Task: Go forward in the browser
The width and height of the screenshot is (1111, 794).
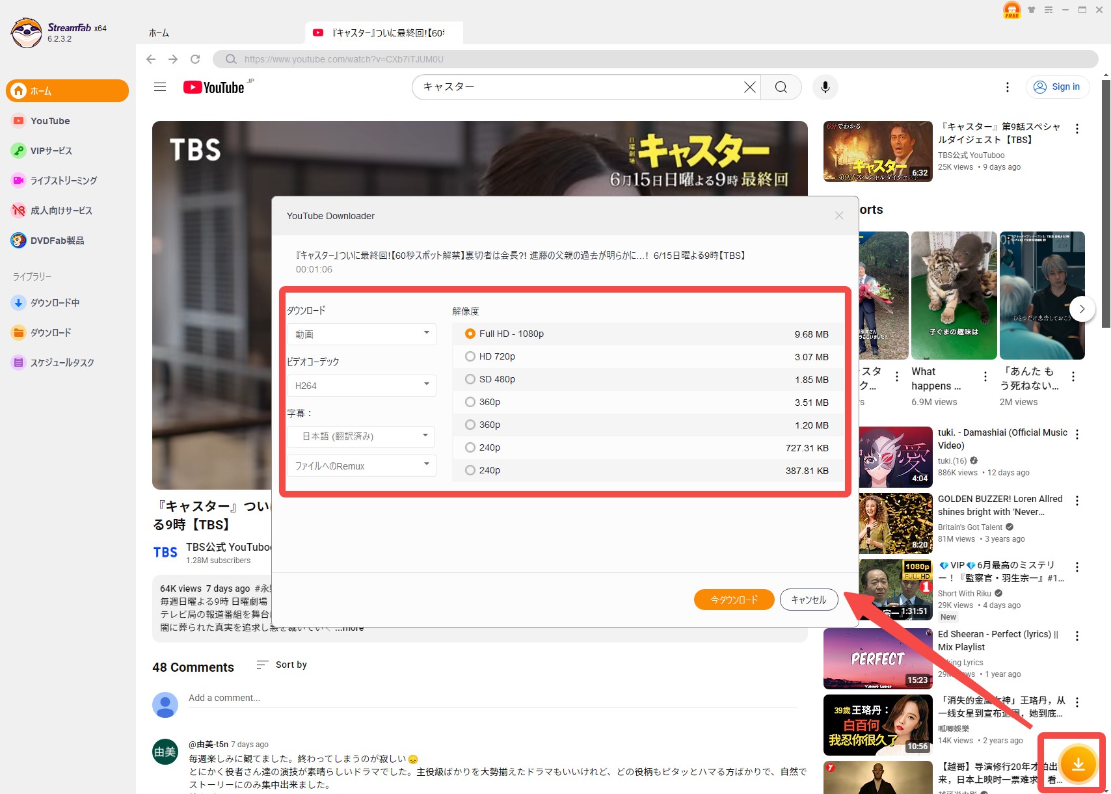Action: click(x=173, y=59)
